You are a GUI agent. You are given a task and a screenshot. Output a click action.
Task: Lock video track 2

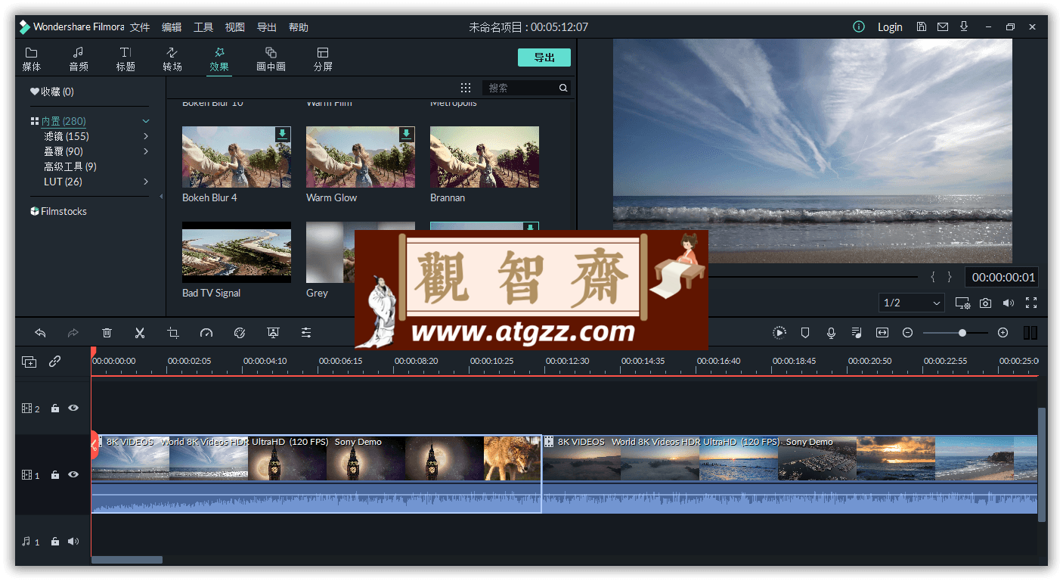pos(55,409)
